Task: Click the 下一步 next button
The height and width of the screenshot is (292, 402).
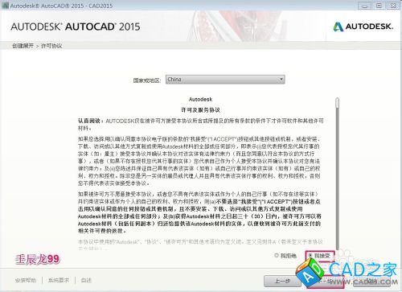Action: pos(325,281)
